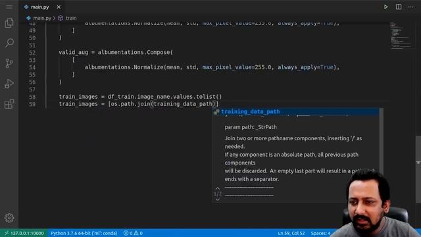Open the Run and Debug view
The height and width of the screenshot is (237, 421).
[9, 84]
